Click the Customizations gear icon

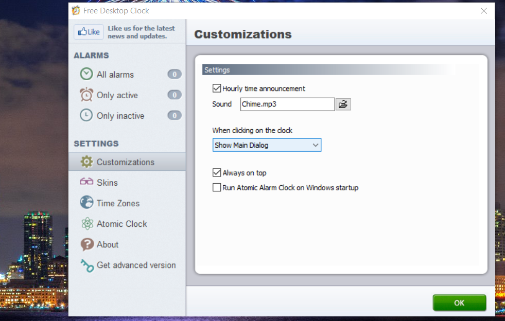(86, 162)
